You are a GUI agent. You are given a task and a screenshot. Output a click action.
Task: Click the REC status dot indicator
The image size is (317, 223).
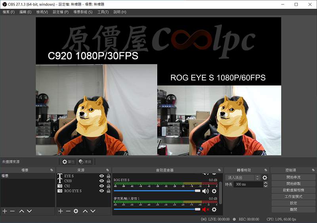234,219
